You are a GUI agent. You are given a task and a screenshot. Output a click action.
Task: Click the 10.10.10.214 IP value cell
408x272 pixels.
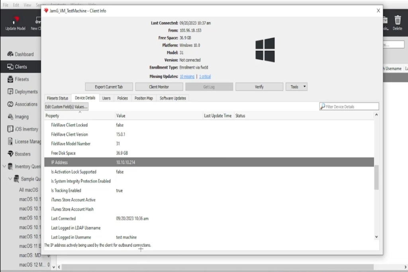[x=126, y=162]
